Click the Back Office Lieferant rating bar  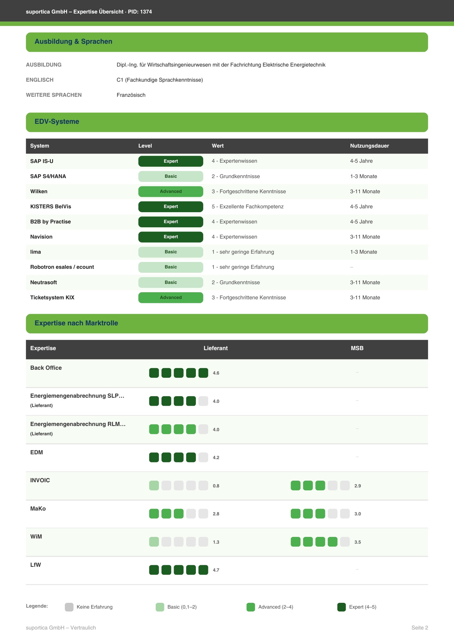click(x=179, y=373)
